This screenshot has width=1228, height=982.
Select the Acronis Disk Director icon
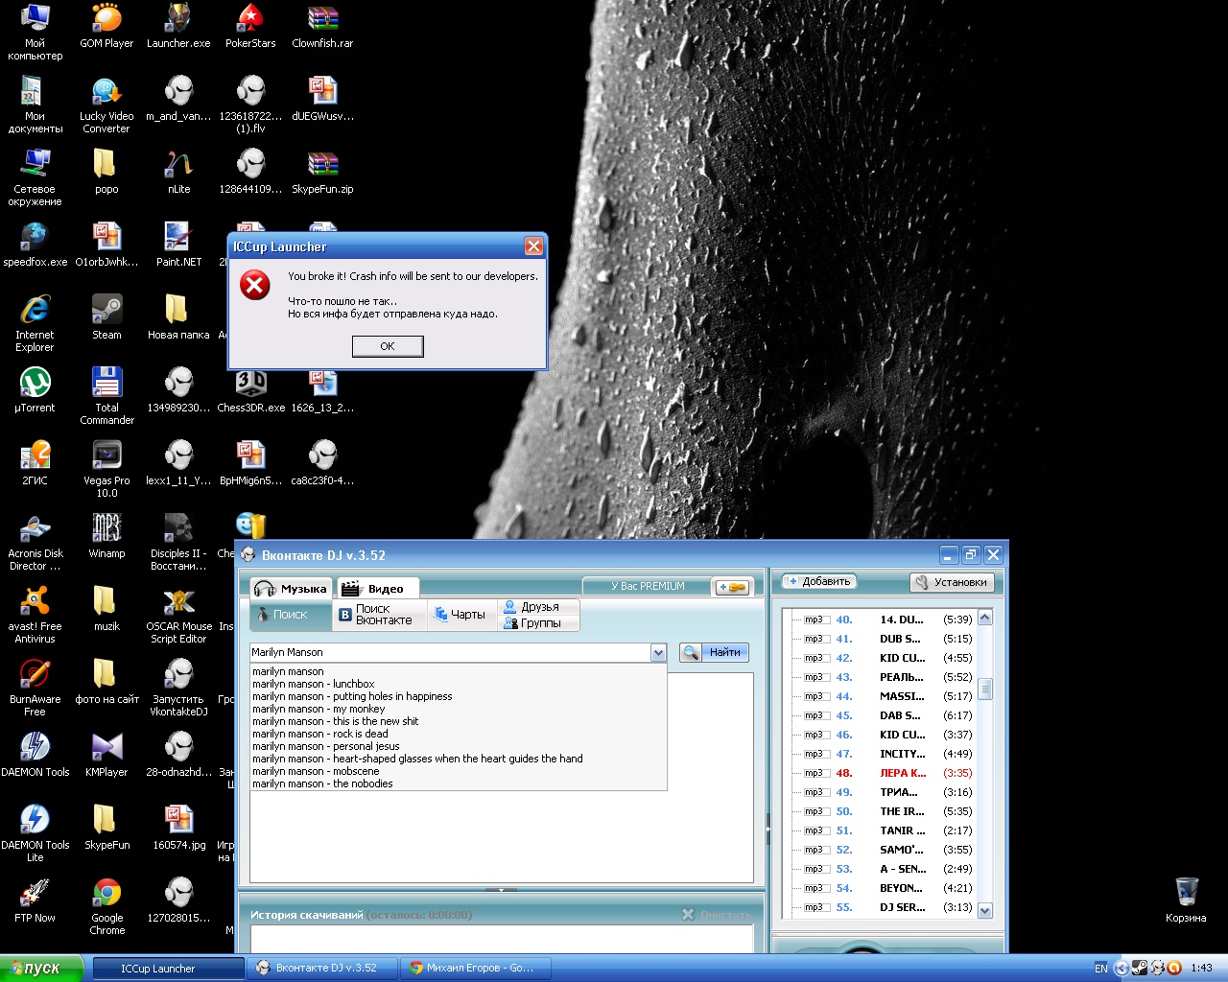(x=35, y=542)
